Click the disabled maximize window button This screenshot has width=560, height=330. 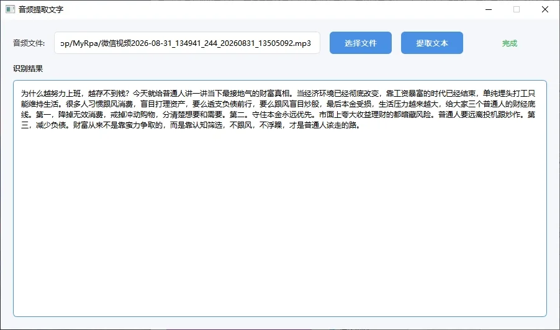pyautogui.click(x=517, y=9)
